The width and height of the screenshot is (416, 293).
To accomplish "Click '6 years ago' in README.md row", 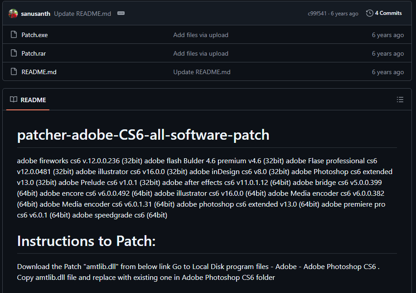I will [387, 72].
